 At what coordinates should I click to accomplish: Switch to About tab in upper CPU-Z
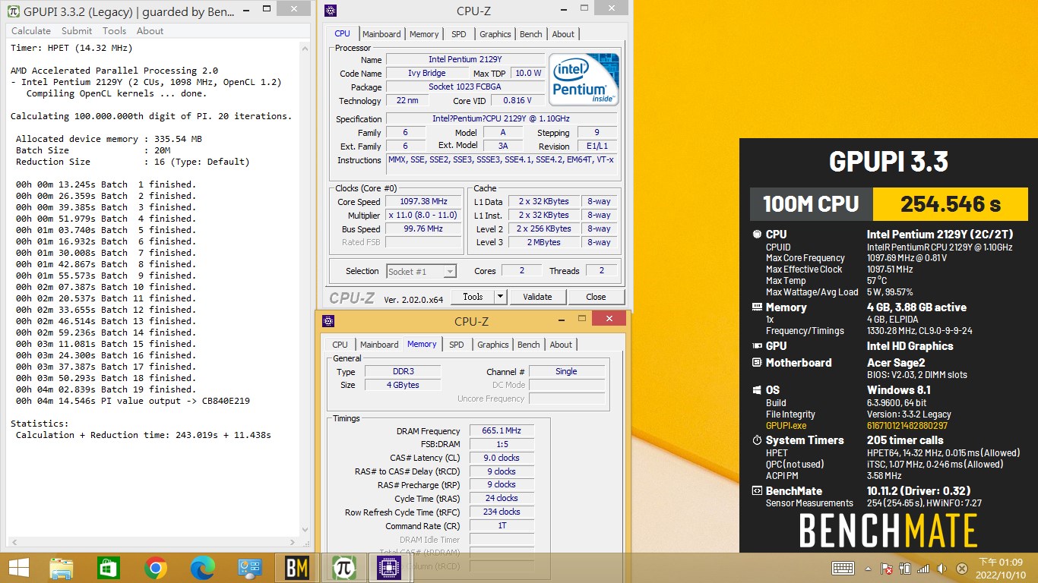pos(563,34)
